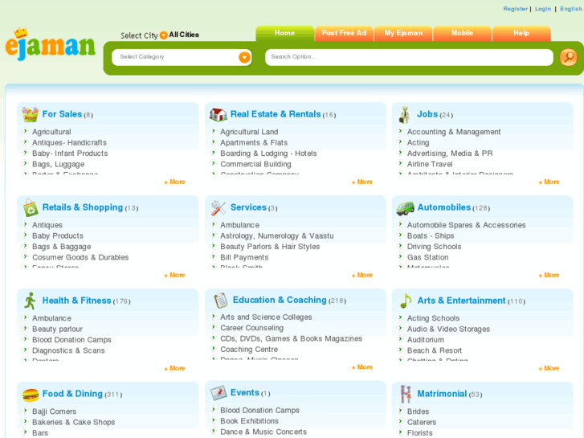Open Automobile Spares & Accessories
The width and height of the screenshot is (584, 438).
coord(466,225)
